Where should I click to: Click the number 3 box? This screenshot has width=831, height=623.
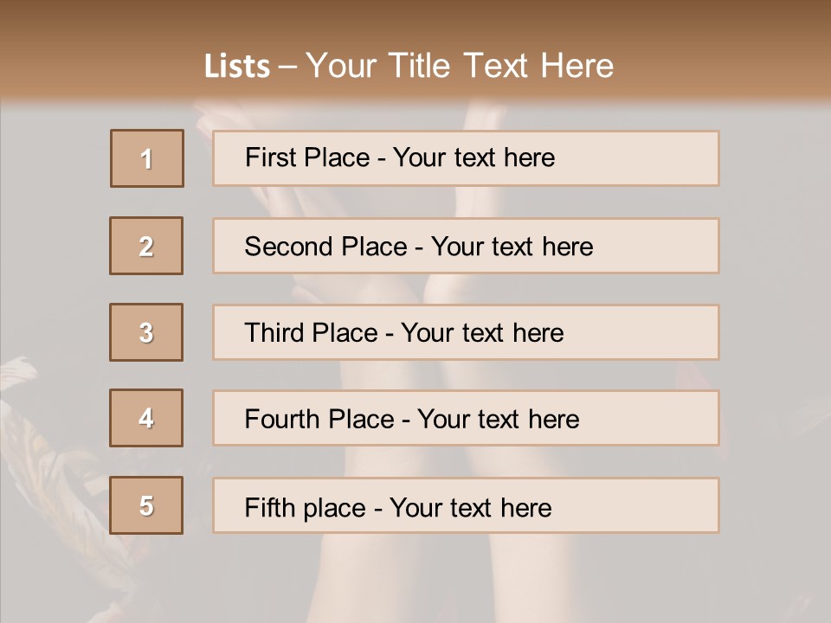pos(146,332)
